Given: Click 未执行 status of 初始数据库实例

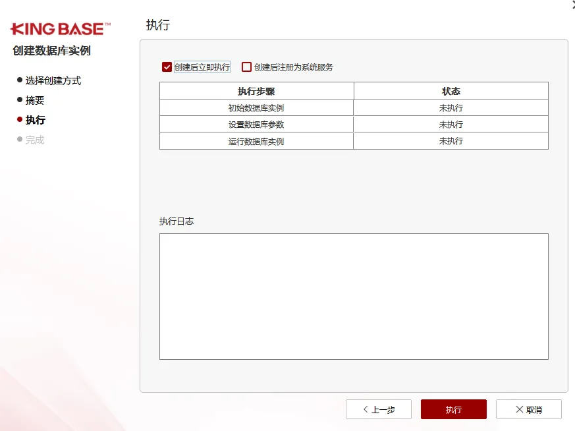Looking at the screenshot, I should click(x=451, y=108).
